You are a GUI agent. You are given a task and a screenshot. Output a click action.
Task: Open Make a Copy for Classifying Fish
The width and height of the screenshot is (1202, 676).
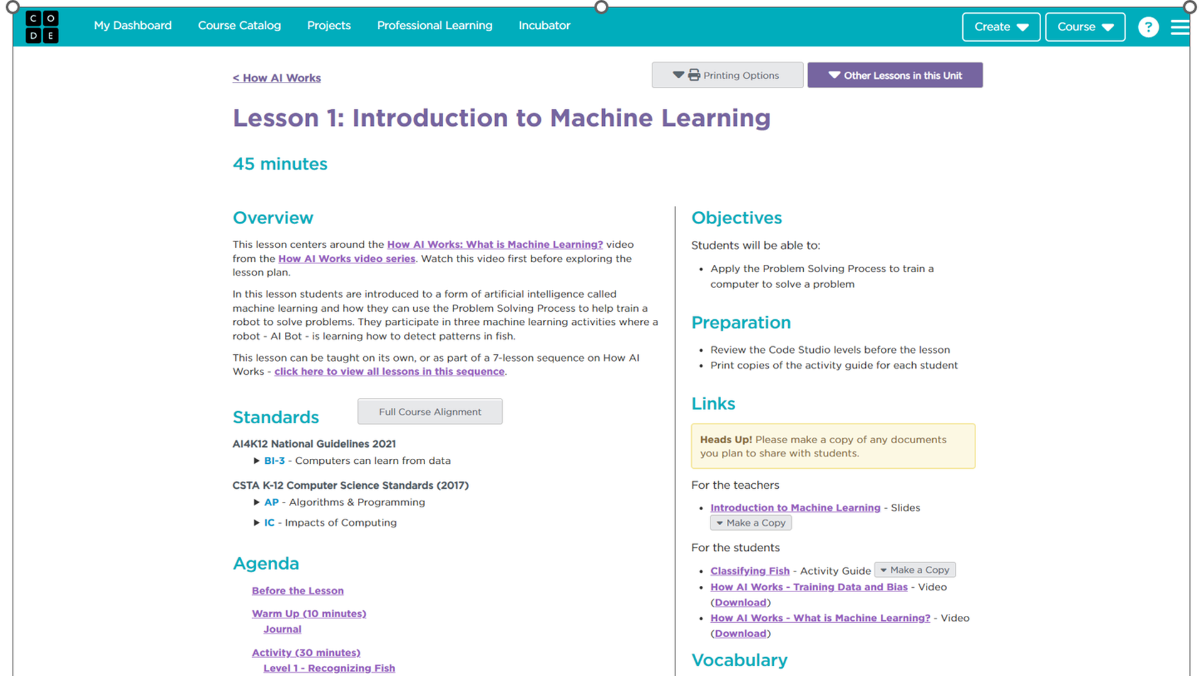click(x=915, y=570)
